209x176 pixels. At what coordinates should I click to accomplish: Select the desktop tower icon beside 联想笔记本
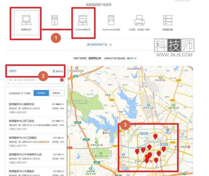(54, 20)
